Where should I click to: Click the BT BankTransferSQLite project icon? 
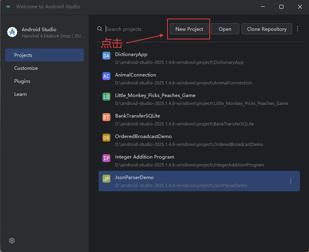pos(106,117)
